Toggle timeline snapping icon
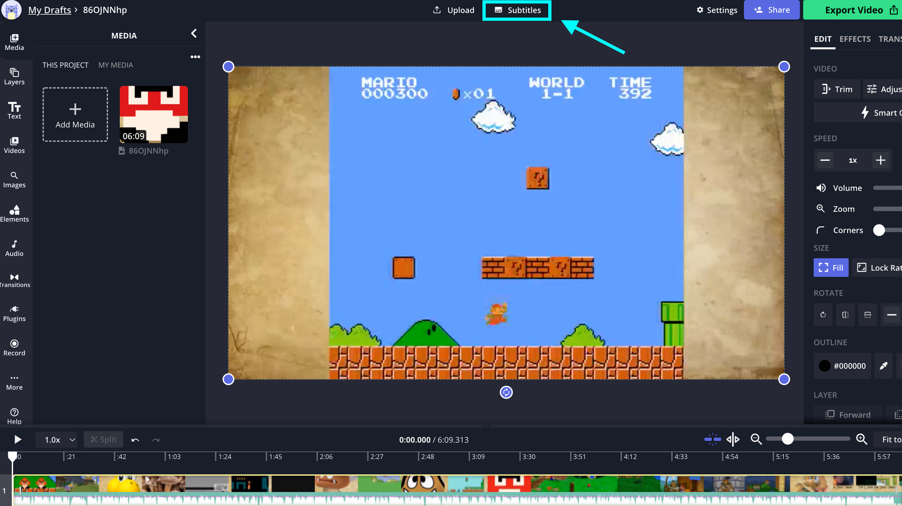Image resolution: width=902 pixels, height=506 pixels. click(712, 439)
